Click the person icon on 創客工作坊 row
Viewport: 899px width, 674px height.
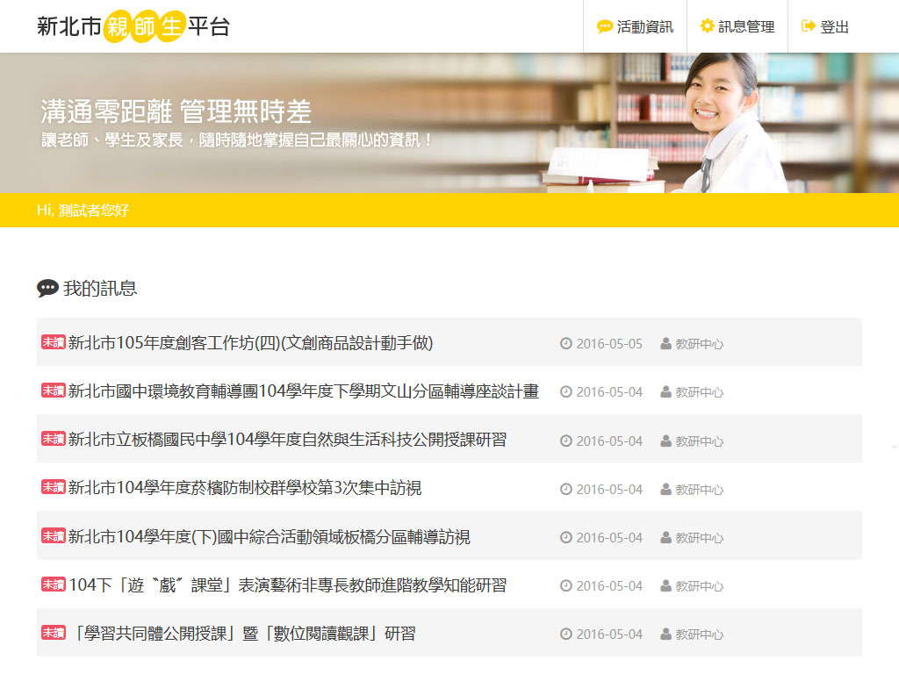click(665, 343)
